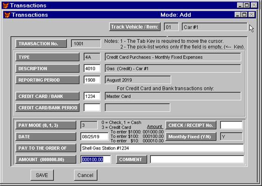This screenshot has height=186, width=262.
Task: Click the CREDIT CARD/BANK PERIOD label button
Action: click(x=47, y=107)
